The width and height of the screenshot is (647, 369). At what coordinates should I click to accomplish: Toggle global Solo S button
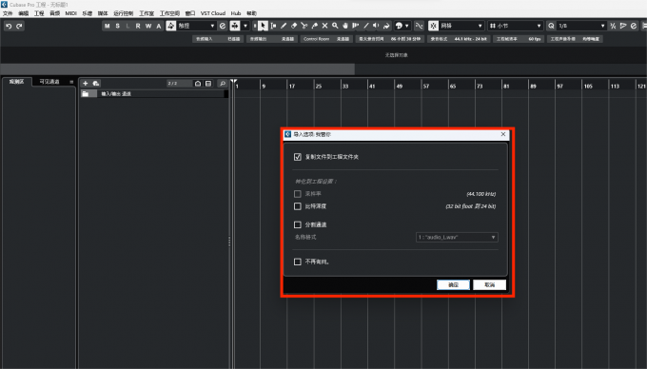118,26
